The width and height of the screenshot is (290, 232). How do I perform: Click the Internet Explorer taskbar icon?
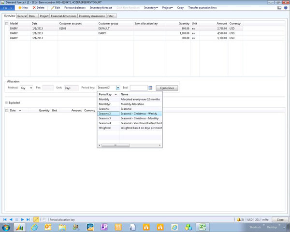coord(35,227)
